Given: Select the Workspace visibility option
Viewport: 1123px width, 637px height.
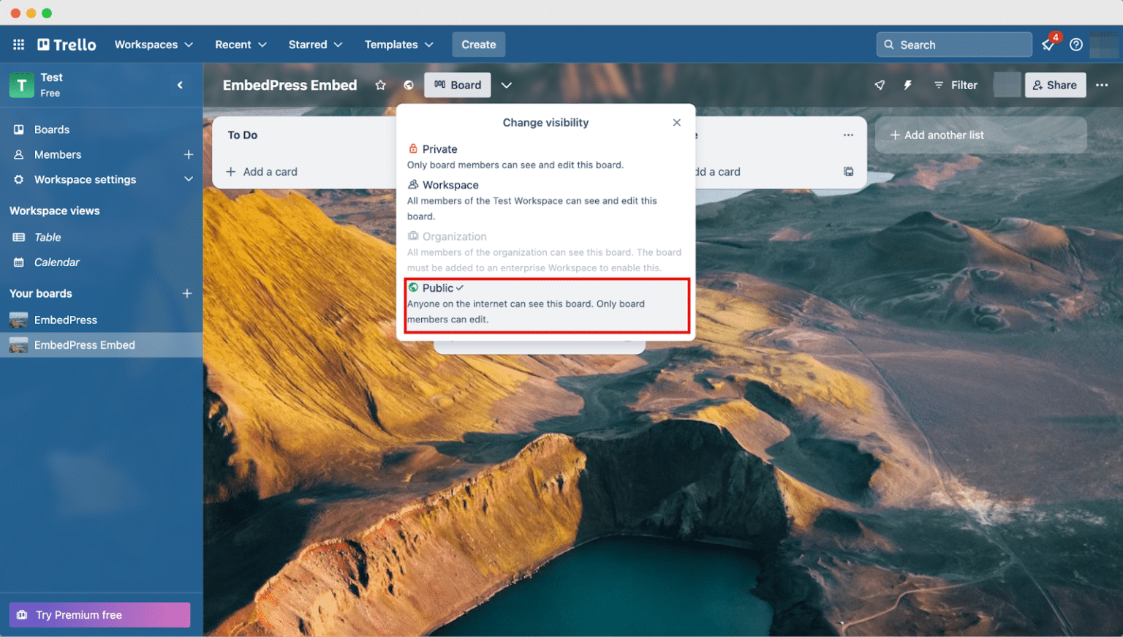Looking at the screenshot, I should pos(450,184).
